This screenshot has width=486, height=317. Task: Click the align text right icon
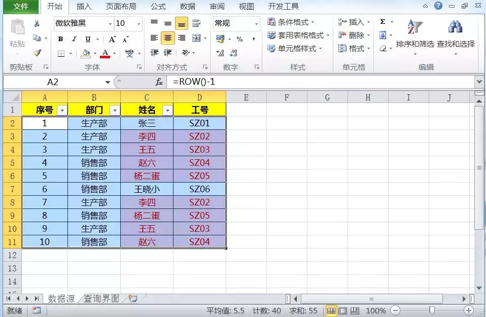182,38
